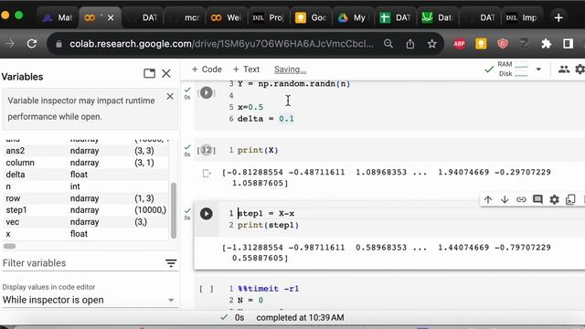
Task: Expand RAM and Disk runtime dropdown
Action: point(538,69)
